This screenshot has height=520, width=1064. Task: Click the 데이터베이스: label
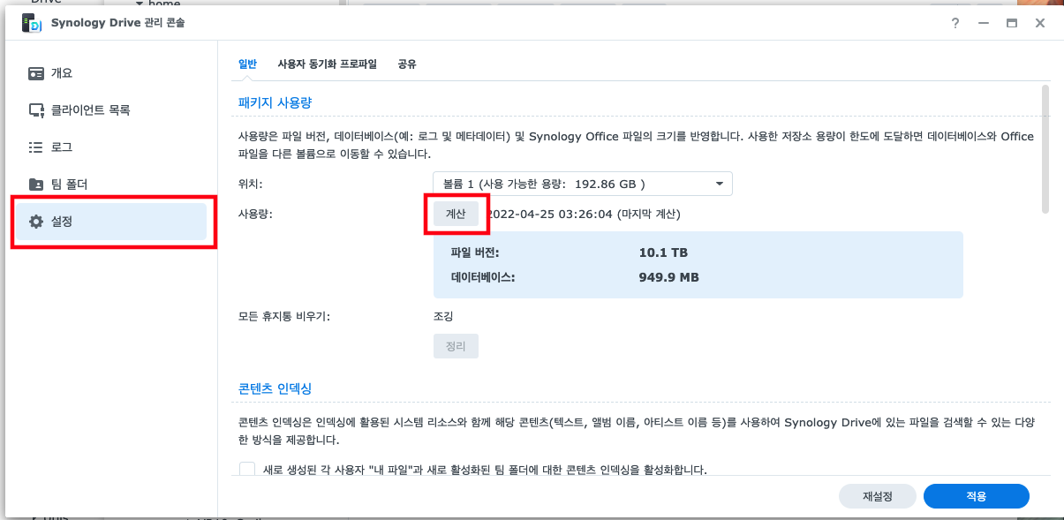483,276
